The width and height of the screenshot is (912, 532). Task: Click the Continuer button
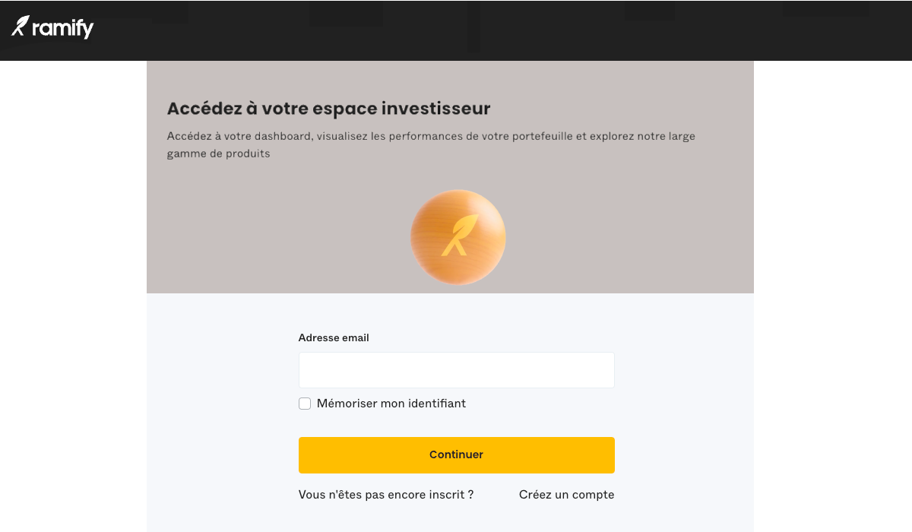tap(456, 454)
